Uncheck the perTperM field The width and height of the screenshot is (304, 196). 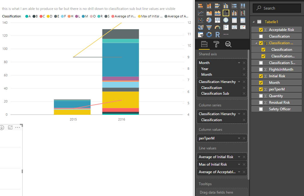[x=261, y=89]
